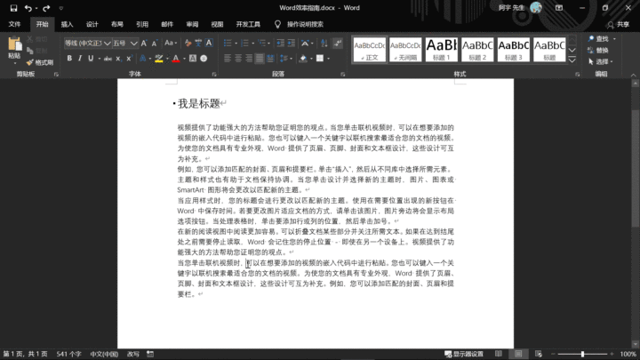This screenshot has width=640, height=360.
Task: Increase font size with the larger A icon
Action: click(144, 44)
